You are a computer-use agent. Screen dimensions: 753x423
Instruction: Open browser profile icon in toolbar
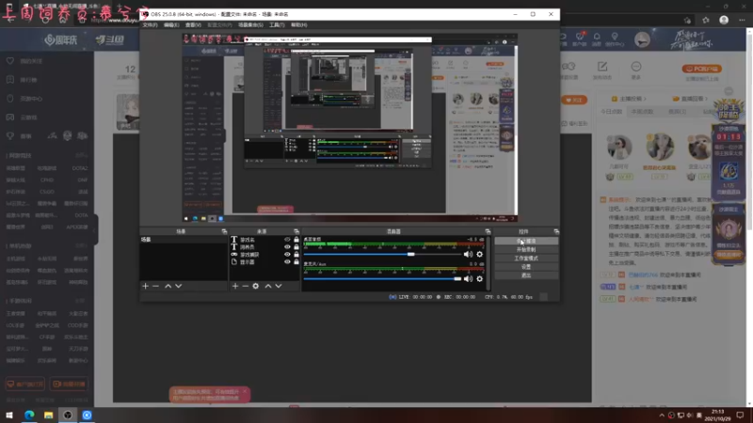(x=724, y=20)
